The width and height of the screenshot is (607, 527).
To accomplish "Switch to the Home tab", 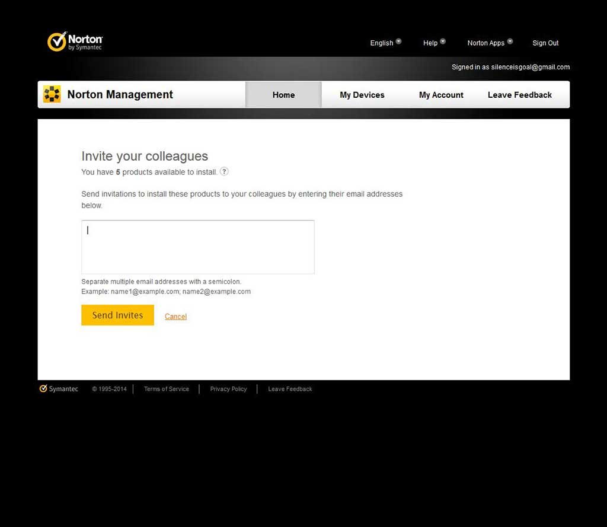I will pyautogui.click(x=283, y=94).
